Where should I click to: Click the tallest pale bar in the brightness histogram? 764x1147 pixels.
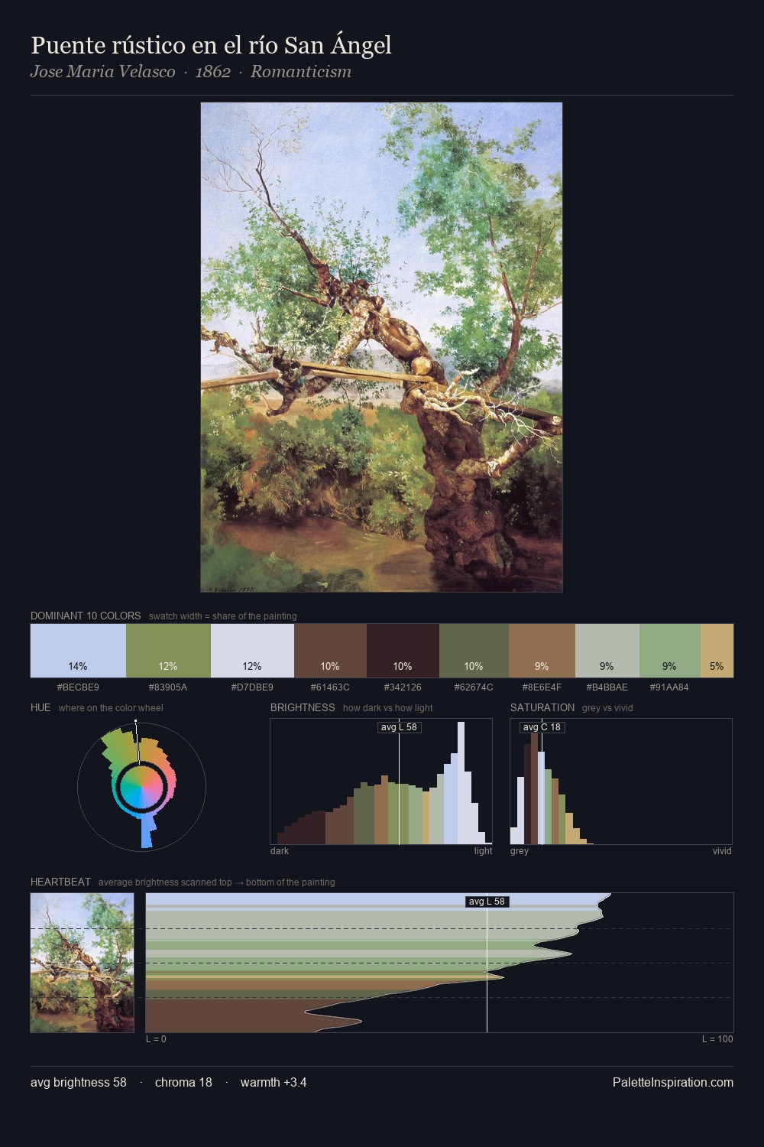461,783
